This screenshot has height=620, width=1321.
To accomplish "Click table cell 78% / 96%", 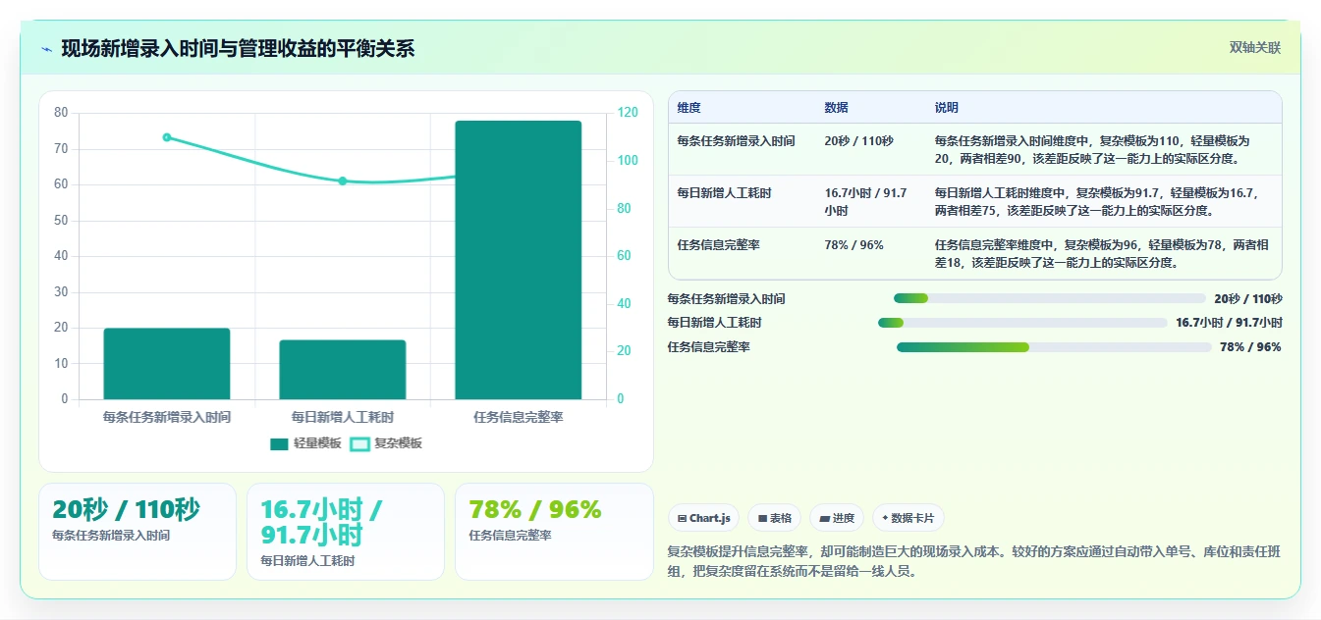I will tap(854, 245).
